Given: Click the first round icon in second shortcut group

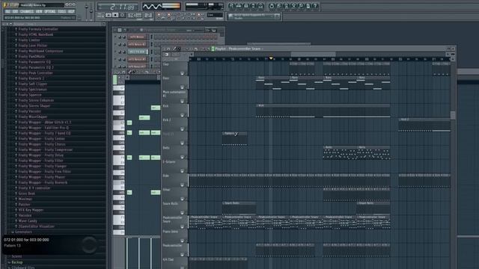Looking at the screenshot, I should pyautogui.click(x=272, y=6).
